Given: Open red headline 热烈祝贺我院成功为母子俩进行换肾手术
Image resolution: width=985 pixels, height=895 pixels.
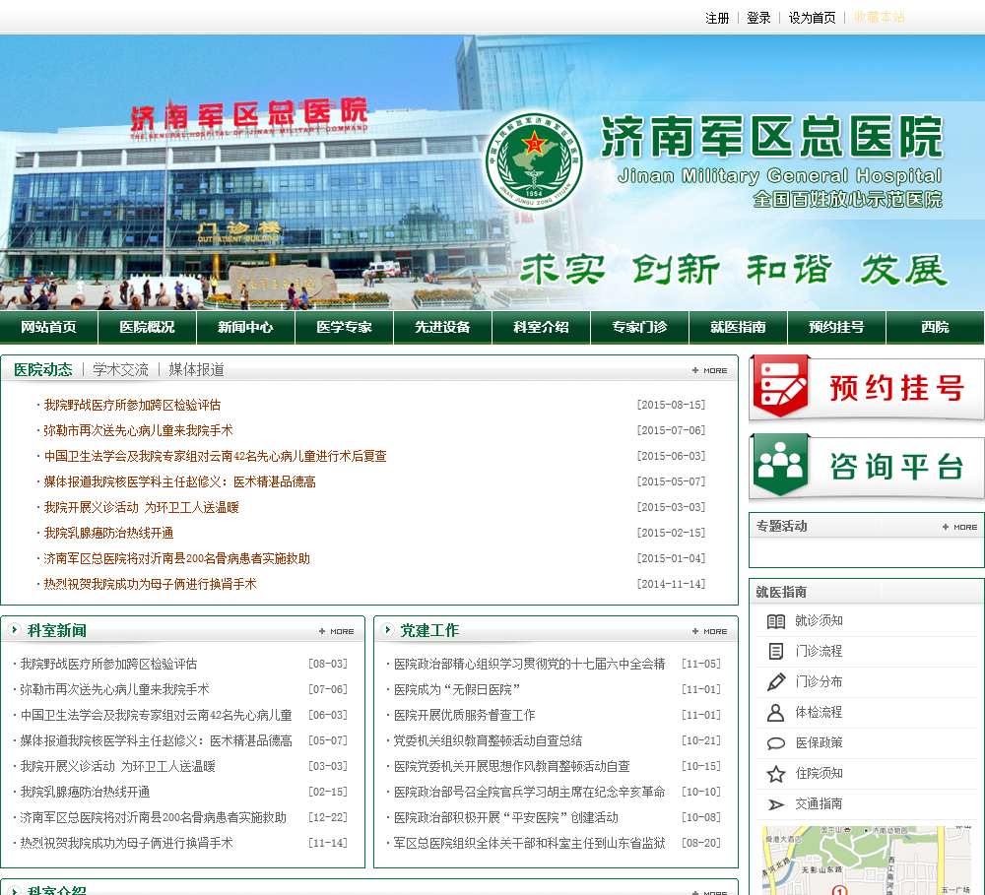Looking at the screenshot, I should (x=150, y=584).
